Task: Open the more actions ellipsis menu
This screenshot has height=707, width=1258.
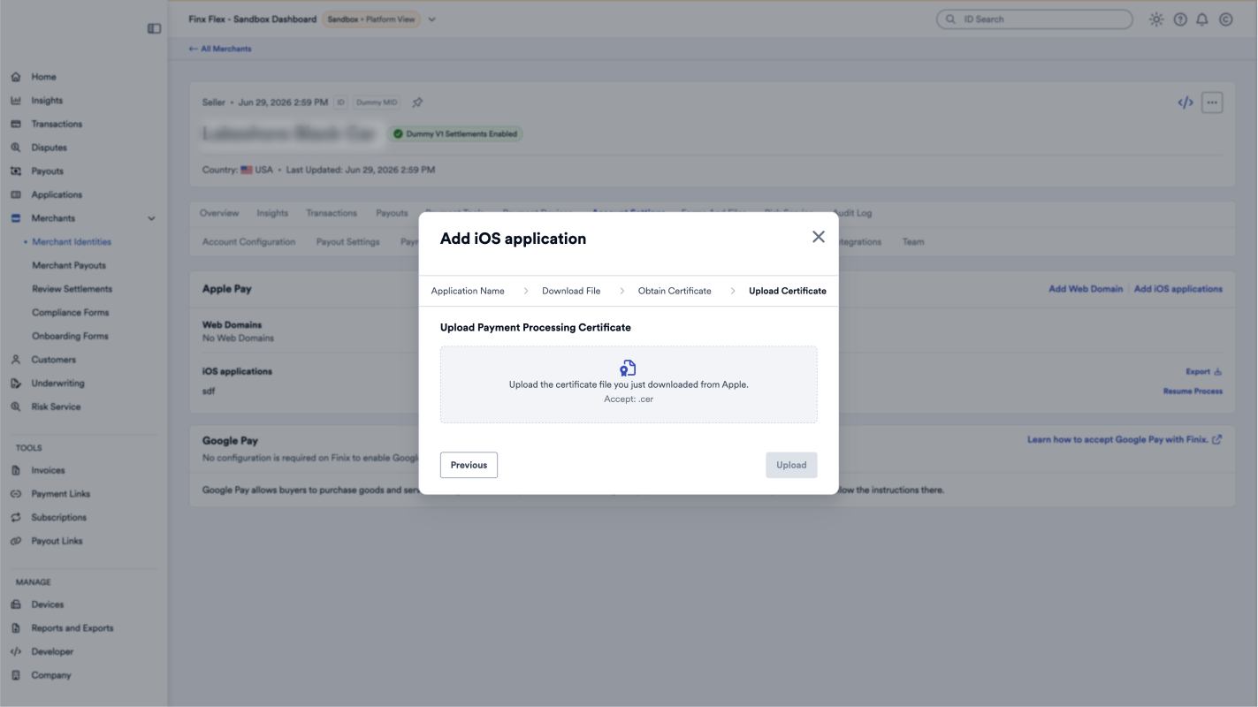Action: [1212, 103]
